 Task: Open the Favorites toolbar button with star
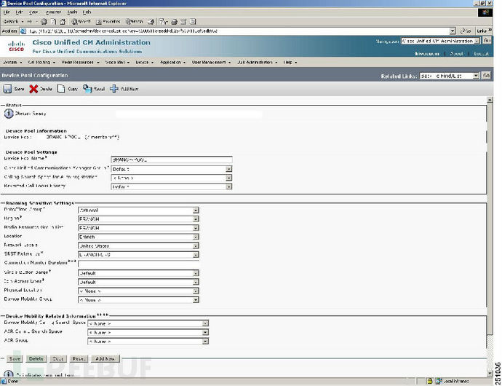pyautogui.click(x=108, y=21)
